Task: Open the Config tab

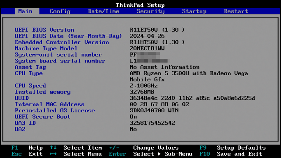Action: (x=60, y=11)
